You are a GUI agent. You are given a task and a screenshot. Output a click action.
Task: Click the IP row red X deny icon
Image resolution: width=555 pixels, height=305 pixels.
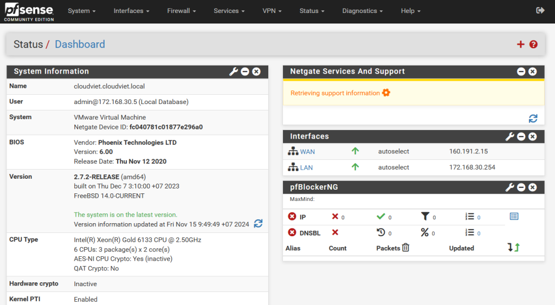(x=335, y=216)
